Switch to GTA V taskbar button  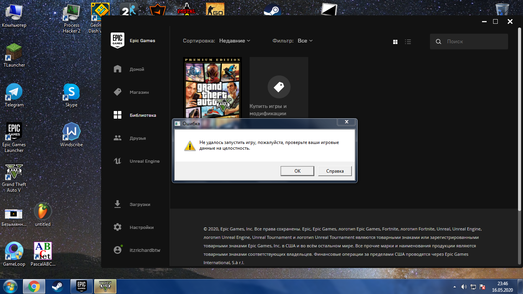(105, 286)
